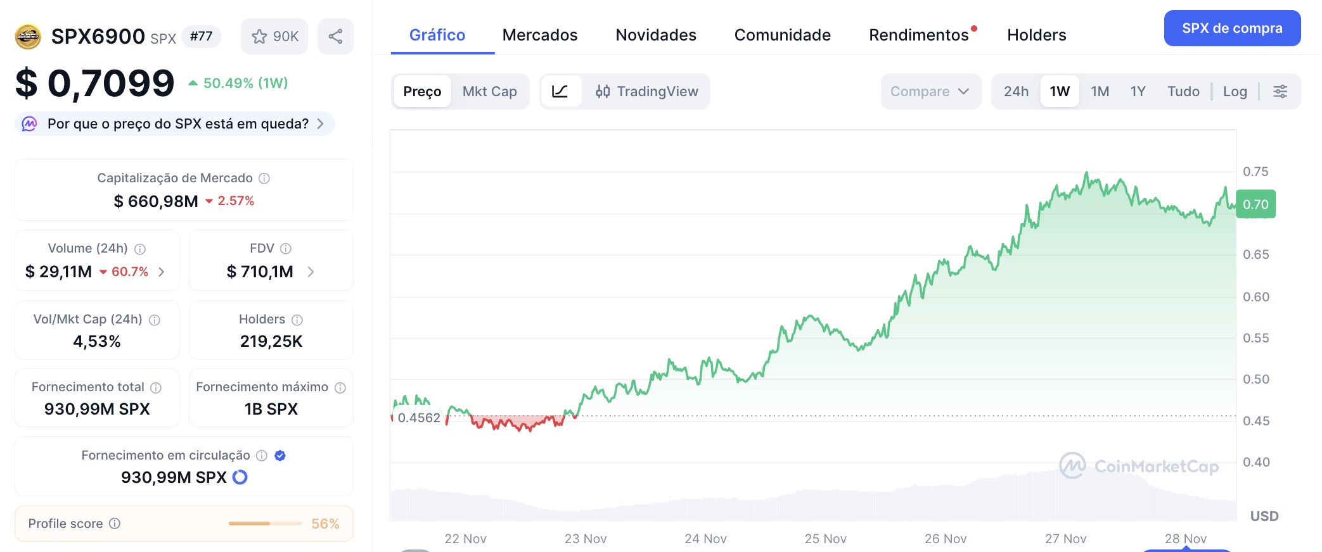Viewport: 1322px width, 552px height.
Task: Click the Profile score progress bar
Action: (x=264, y=524)
